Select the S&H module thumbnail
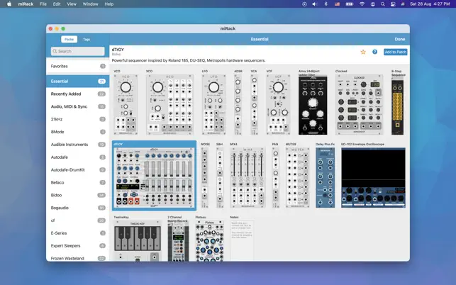The image size is (456, 285). 220,177
